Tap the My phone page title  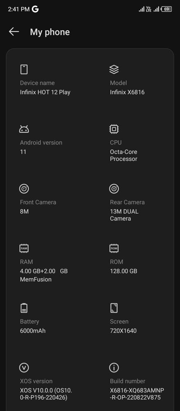pyautogui.click(x=50, y=32)
